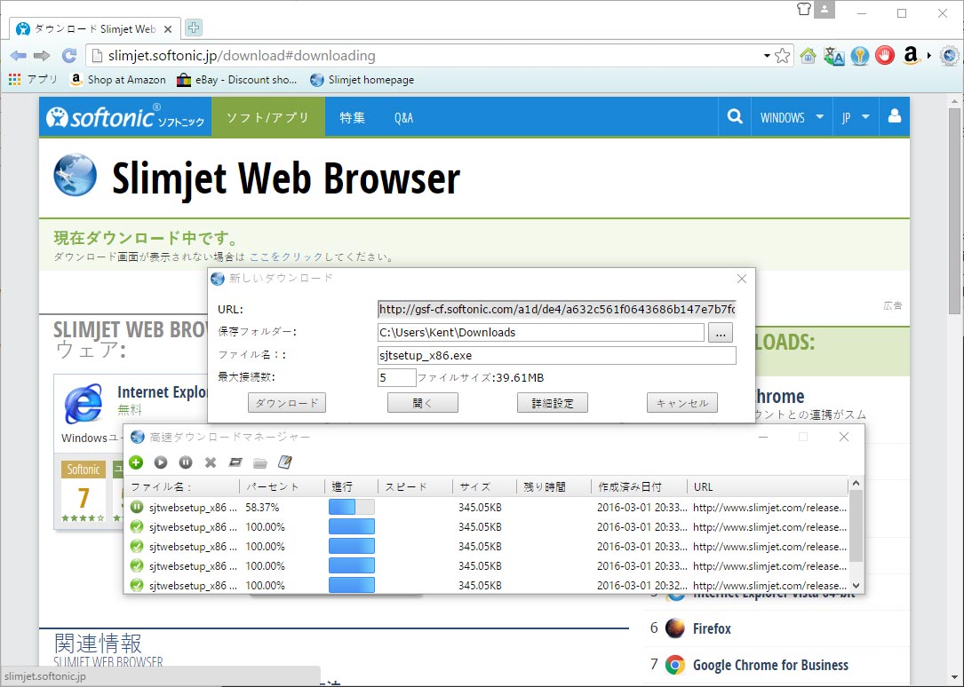Show hidden extensions with the overflow arrow
Screen dimensions: 964x687
pos(929,56)
